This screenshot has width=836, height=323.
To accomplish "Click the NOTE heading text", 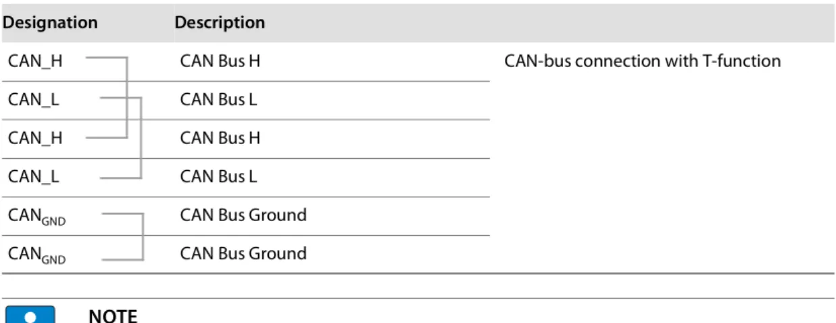I will pyautogui.click(x=113, y=316).
